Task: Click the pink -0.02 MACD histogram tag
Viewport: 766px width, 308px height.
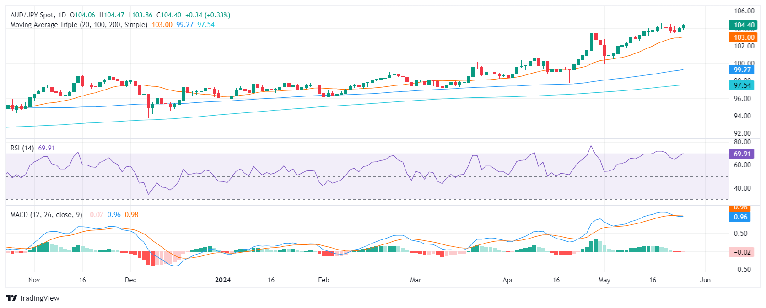Action: point(742,252)
